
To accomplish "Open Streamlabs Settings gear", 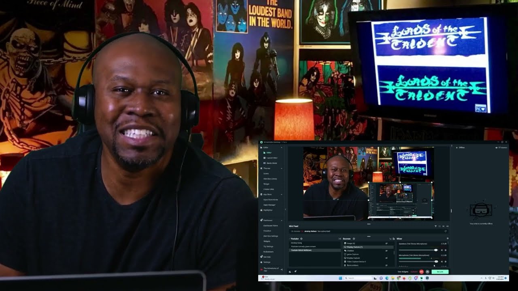I will click(x=261, y=262).
